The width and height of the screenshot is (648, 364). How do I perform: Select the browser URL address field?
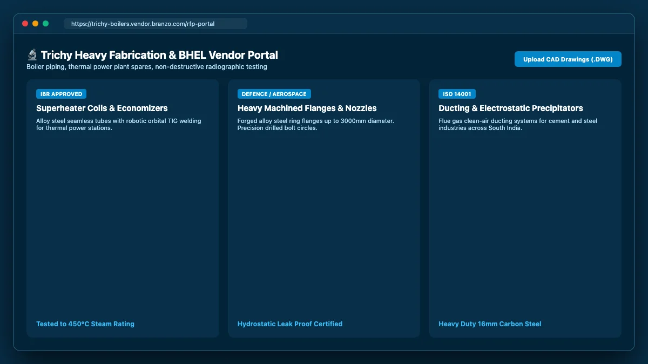coord(156,24)
